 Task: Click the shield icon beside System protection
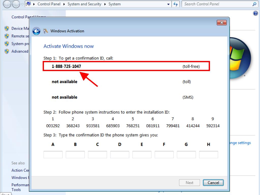point(7,44)
